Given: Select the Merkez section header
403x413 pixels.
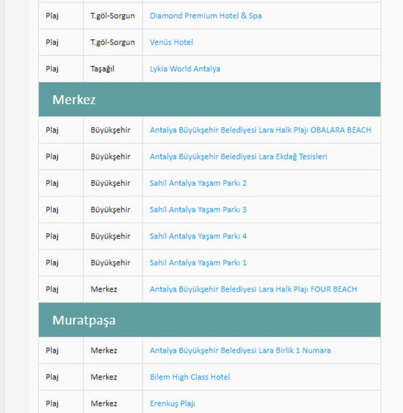Looking at the screenshot, I should 74,99.
